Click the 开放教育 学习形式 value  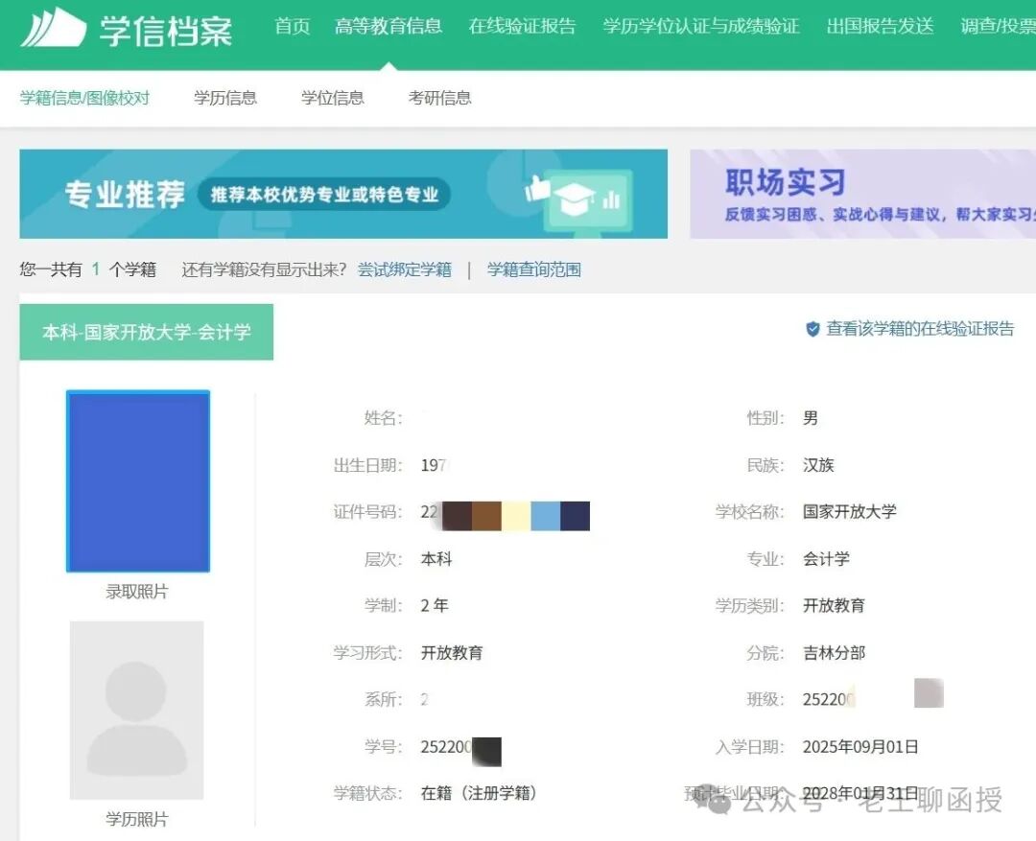tap(452, 653)
